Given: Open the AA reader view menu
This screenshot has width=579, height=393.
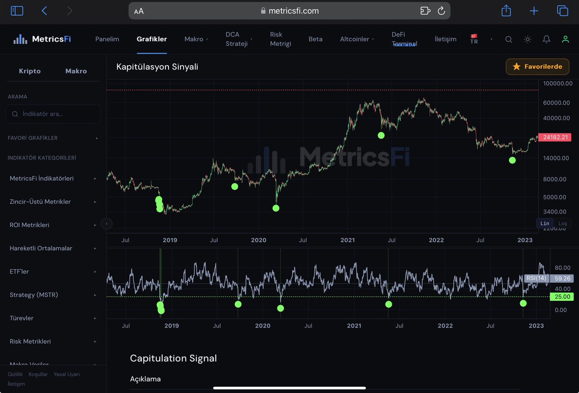Looking at the screenshot, I should (x=139, y=11).
